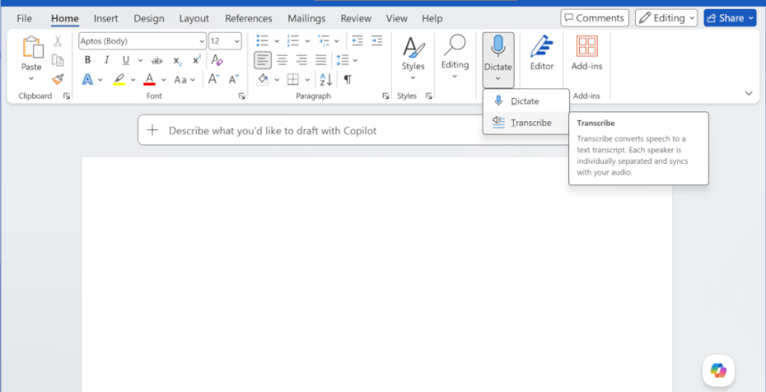This screenshot has height=392, width=766.
Task: Open the Editing mode dropdown
Action: (x=666, y=18)
